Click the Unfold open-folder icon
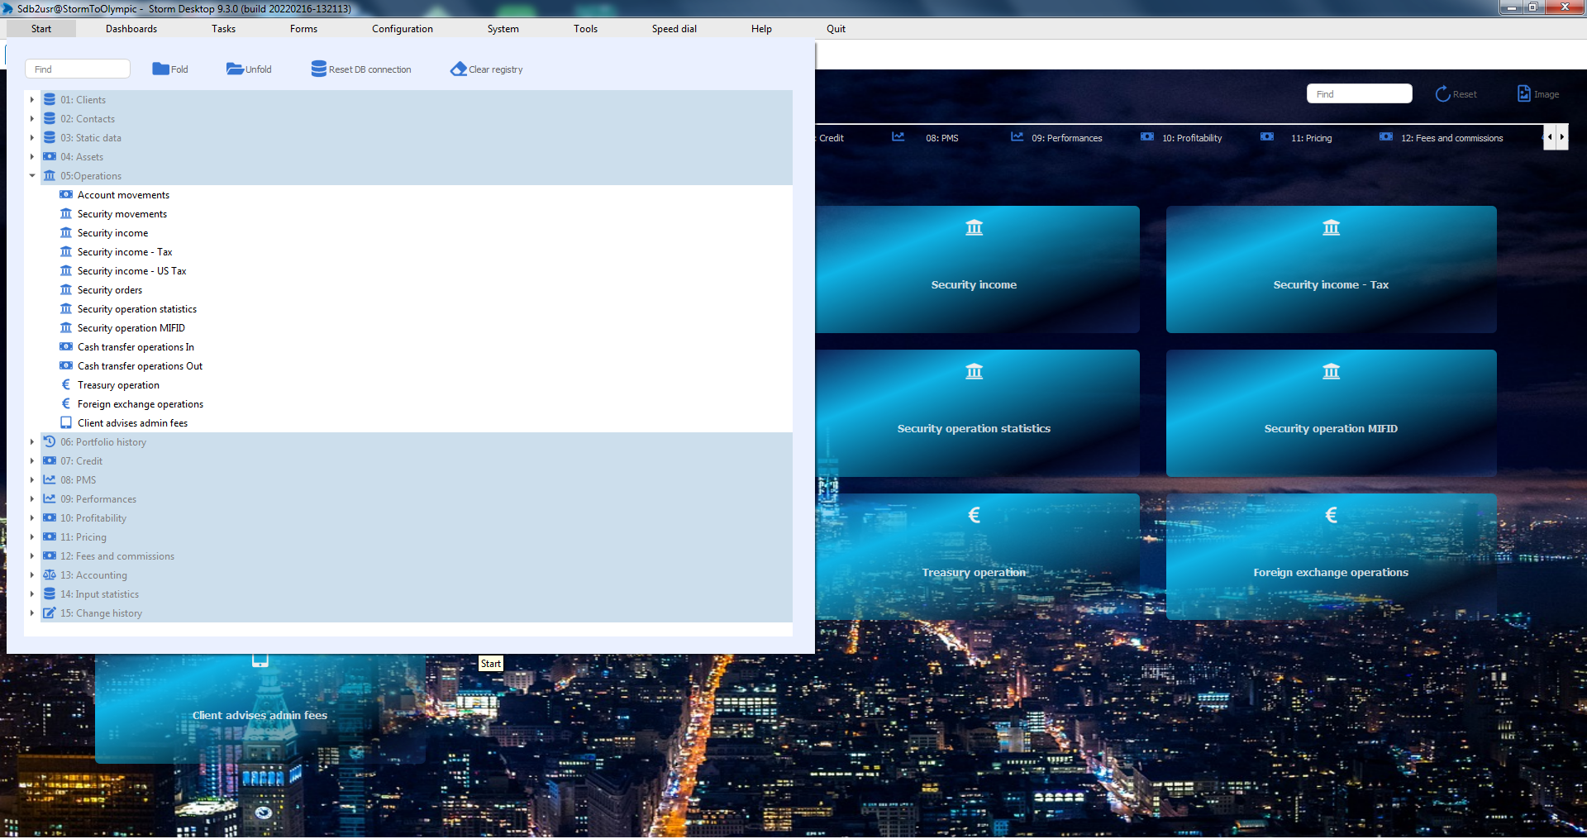1587x839 pixels. click(235, 69)
